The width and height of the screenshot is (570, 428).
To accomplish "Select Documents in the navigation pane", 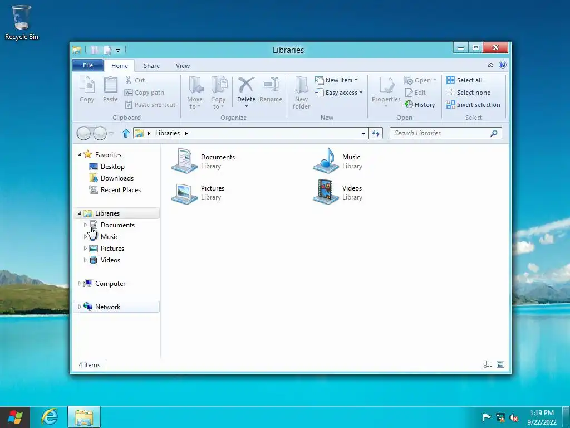I will pyautogui.click(x=117, y=225).
